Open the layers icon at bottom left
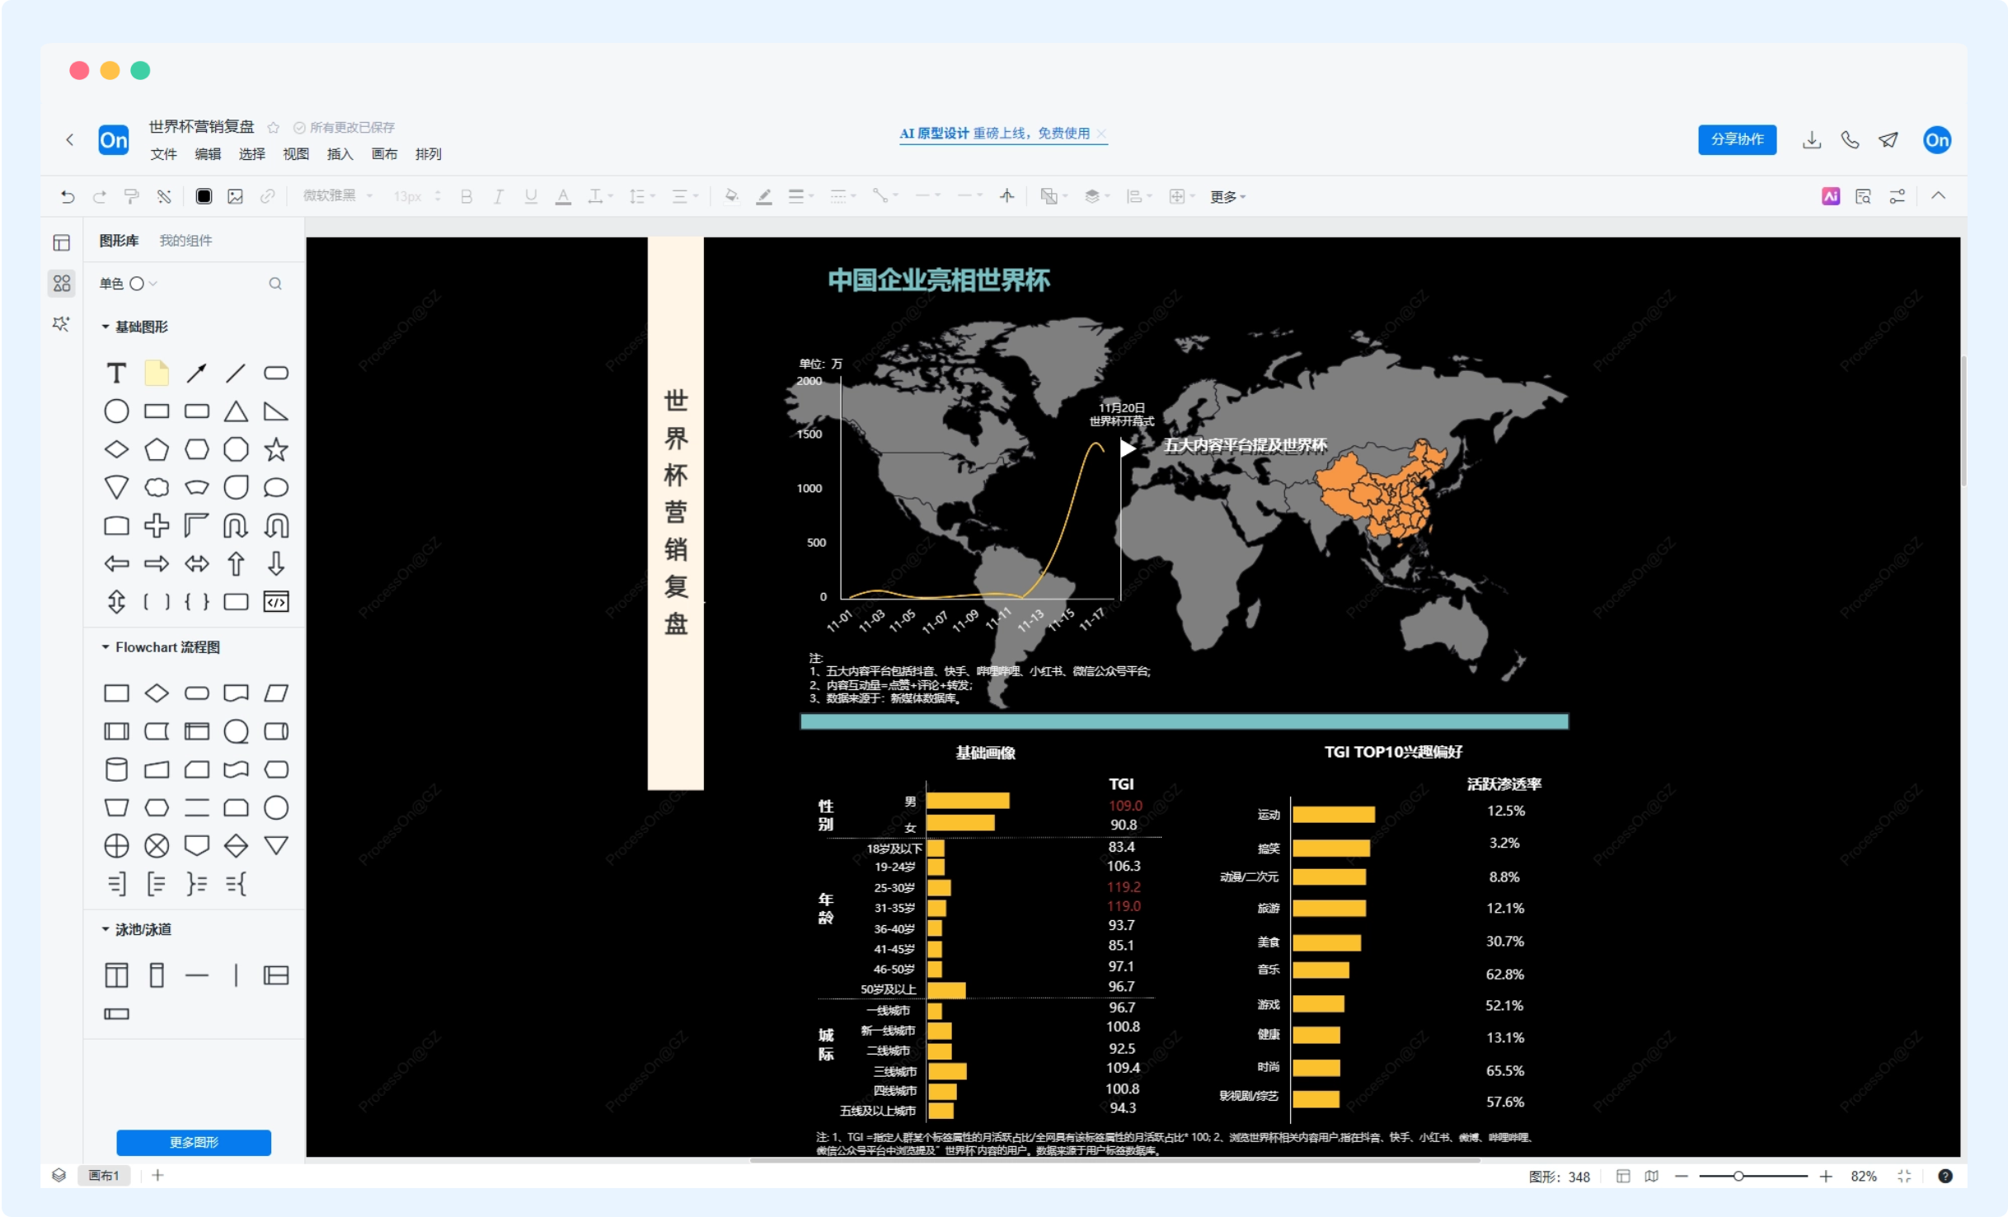 [59, 1175]
